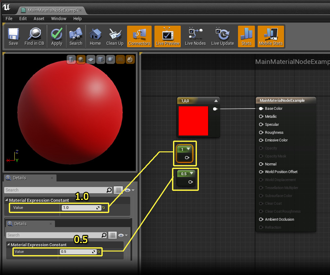Select the plane preview mesh shape
Image resolution: width=330 pixels, height=275 pixels.
click(91, 59)
